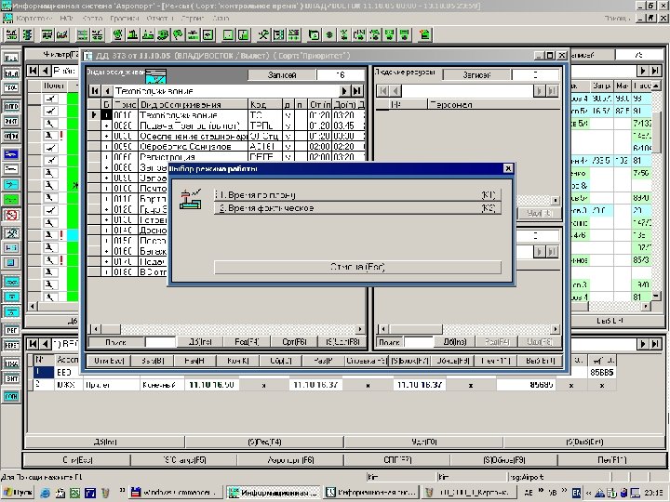Click СПП(F7) button in bottom bar
This screenshot has width=670, height=502.
point(397,460)
